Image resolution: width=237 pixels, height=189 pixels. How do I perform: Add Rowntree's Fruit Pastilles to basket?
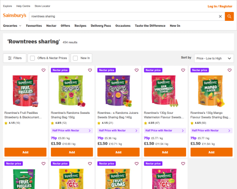pos(25,152)
